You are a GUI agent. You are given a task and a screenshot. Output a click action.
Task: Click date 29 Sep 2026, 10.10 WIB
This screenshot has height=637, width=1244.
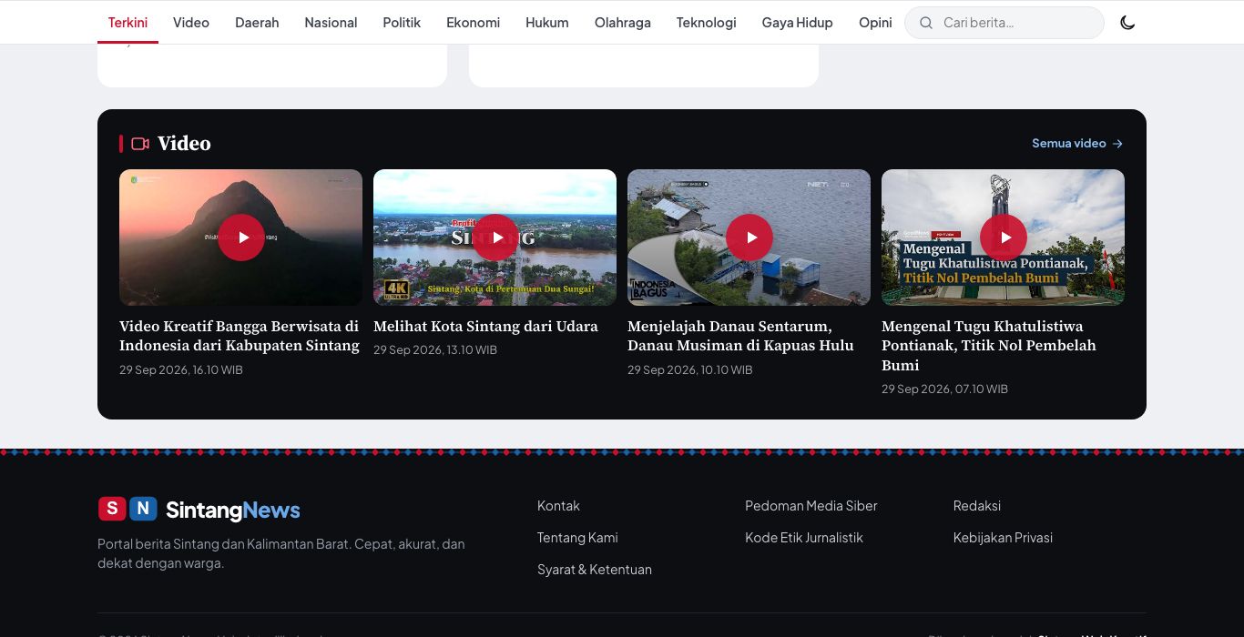tap(690, 370)
